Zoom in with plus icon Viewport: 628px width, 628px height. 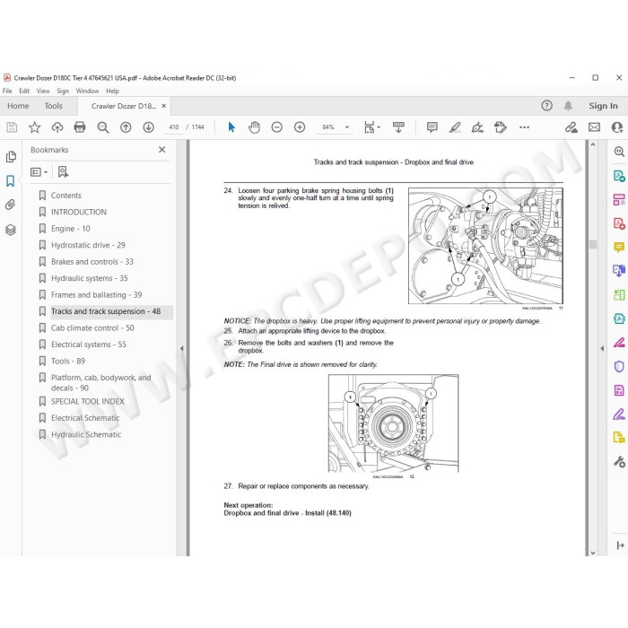(x=300, y=127)
